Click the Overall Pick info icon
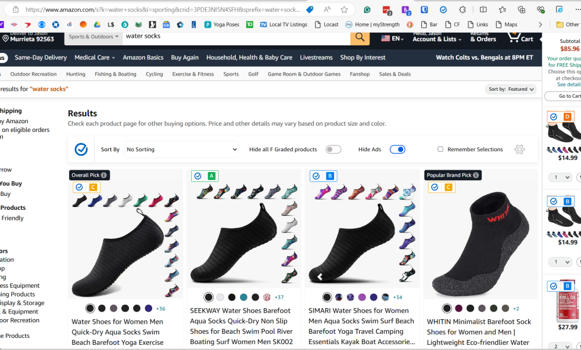 click(104, 175)
